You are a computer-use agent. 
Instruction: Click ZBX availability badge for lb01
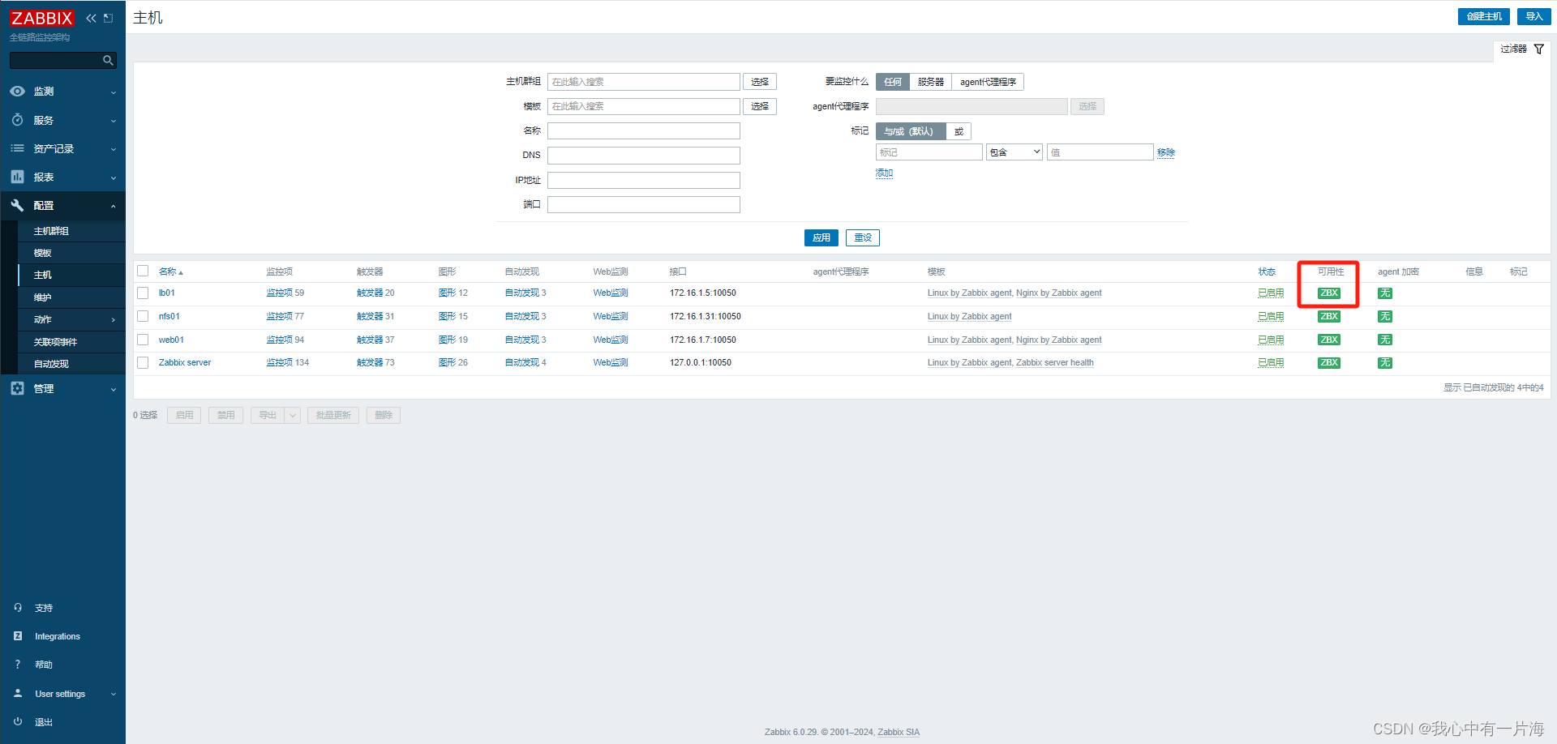[x=1328, y=293]
